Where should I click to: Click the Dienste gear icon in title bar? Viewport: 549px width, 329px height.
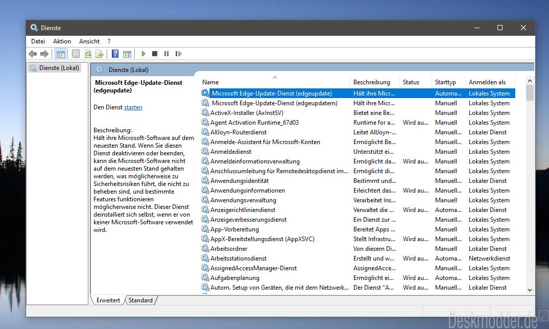click(x=34, y=27)
